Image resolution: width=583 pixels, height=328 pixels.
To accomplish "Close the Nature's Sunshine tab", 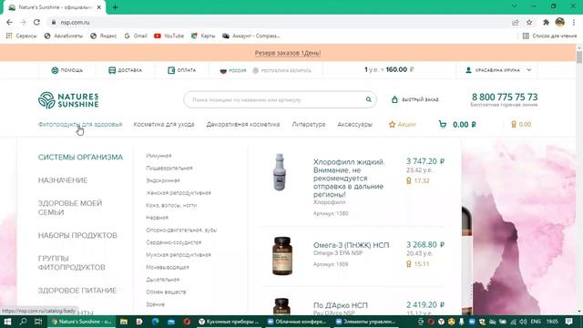I will point(99,7).
